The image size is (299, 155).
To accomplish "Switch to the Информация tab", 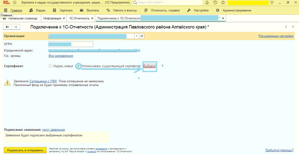I will pyautogui.click(x=52, y=18).
